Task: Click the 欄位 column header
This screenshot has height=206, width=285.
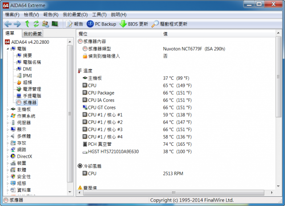Action: [118, 34]
